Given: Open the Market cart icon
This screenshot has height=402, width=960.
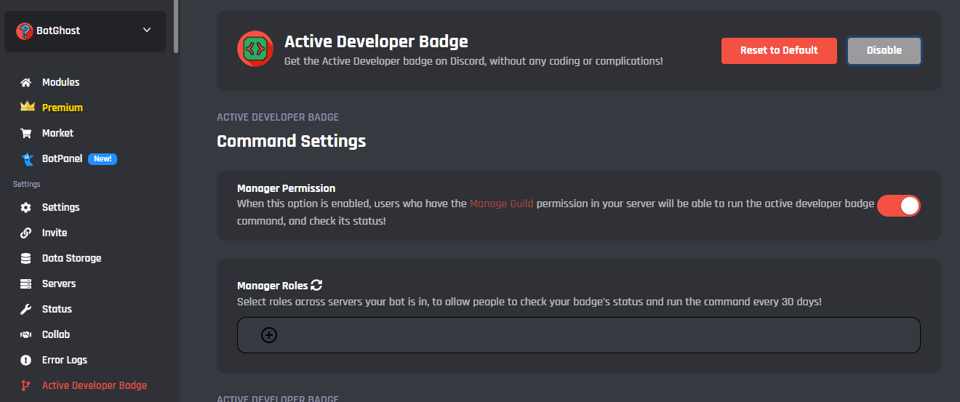Looking at the screenshot, I should coord(26,133).
